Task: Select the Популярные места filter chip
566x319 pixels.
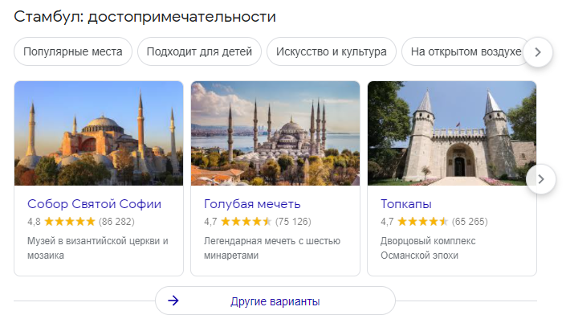Action: 73,51
